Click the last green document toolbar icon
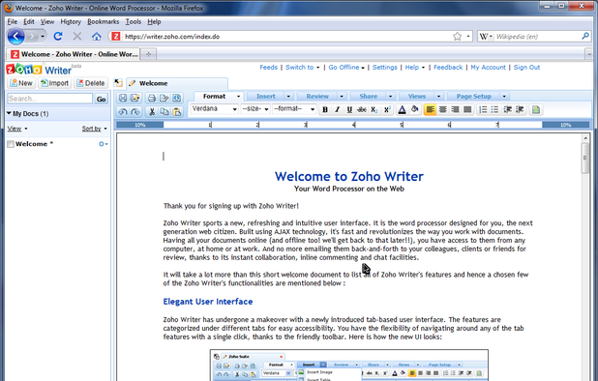This screenshot has height=381, width=598. [x=536, y=109]
